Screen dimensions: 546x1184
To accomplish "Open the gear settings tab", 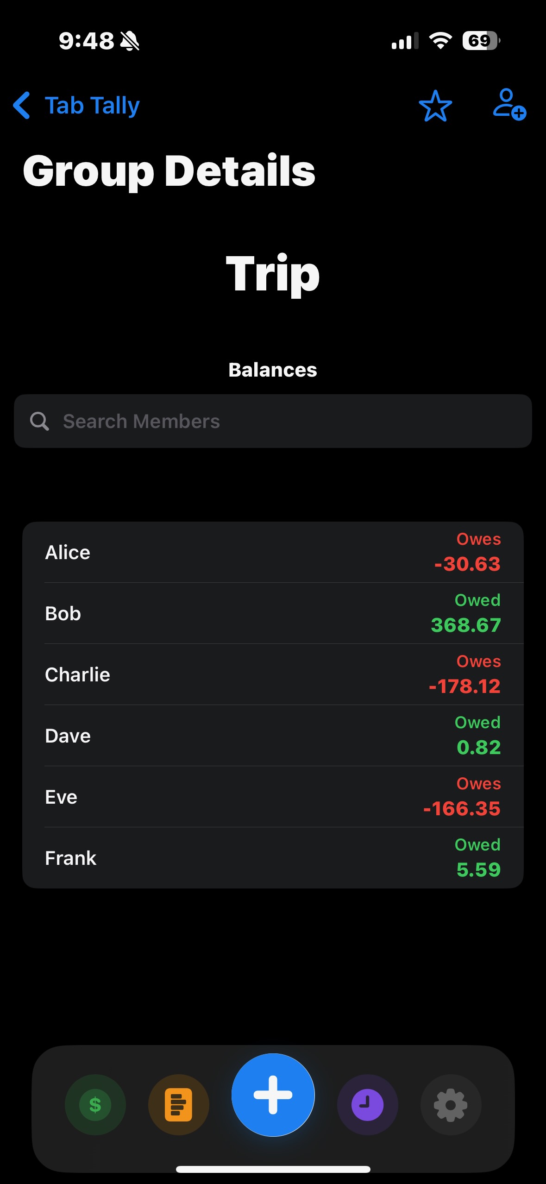I will [451, 1104].
